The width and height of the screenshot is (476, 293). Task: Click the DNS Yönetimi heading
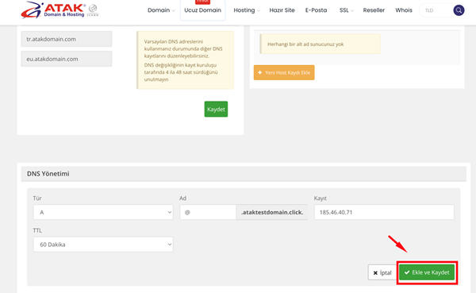(48, 174)
